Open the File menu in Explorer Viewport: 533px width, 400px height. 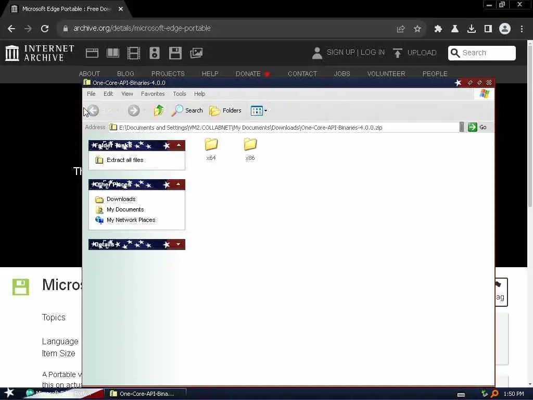[91, 94]
